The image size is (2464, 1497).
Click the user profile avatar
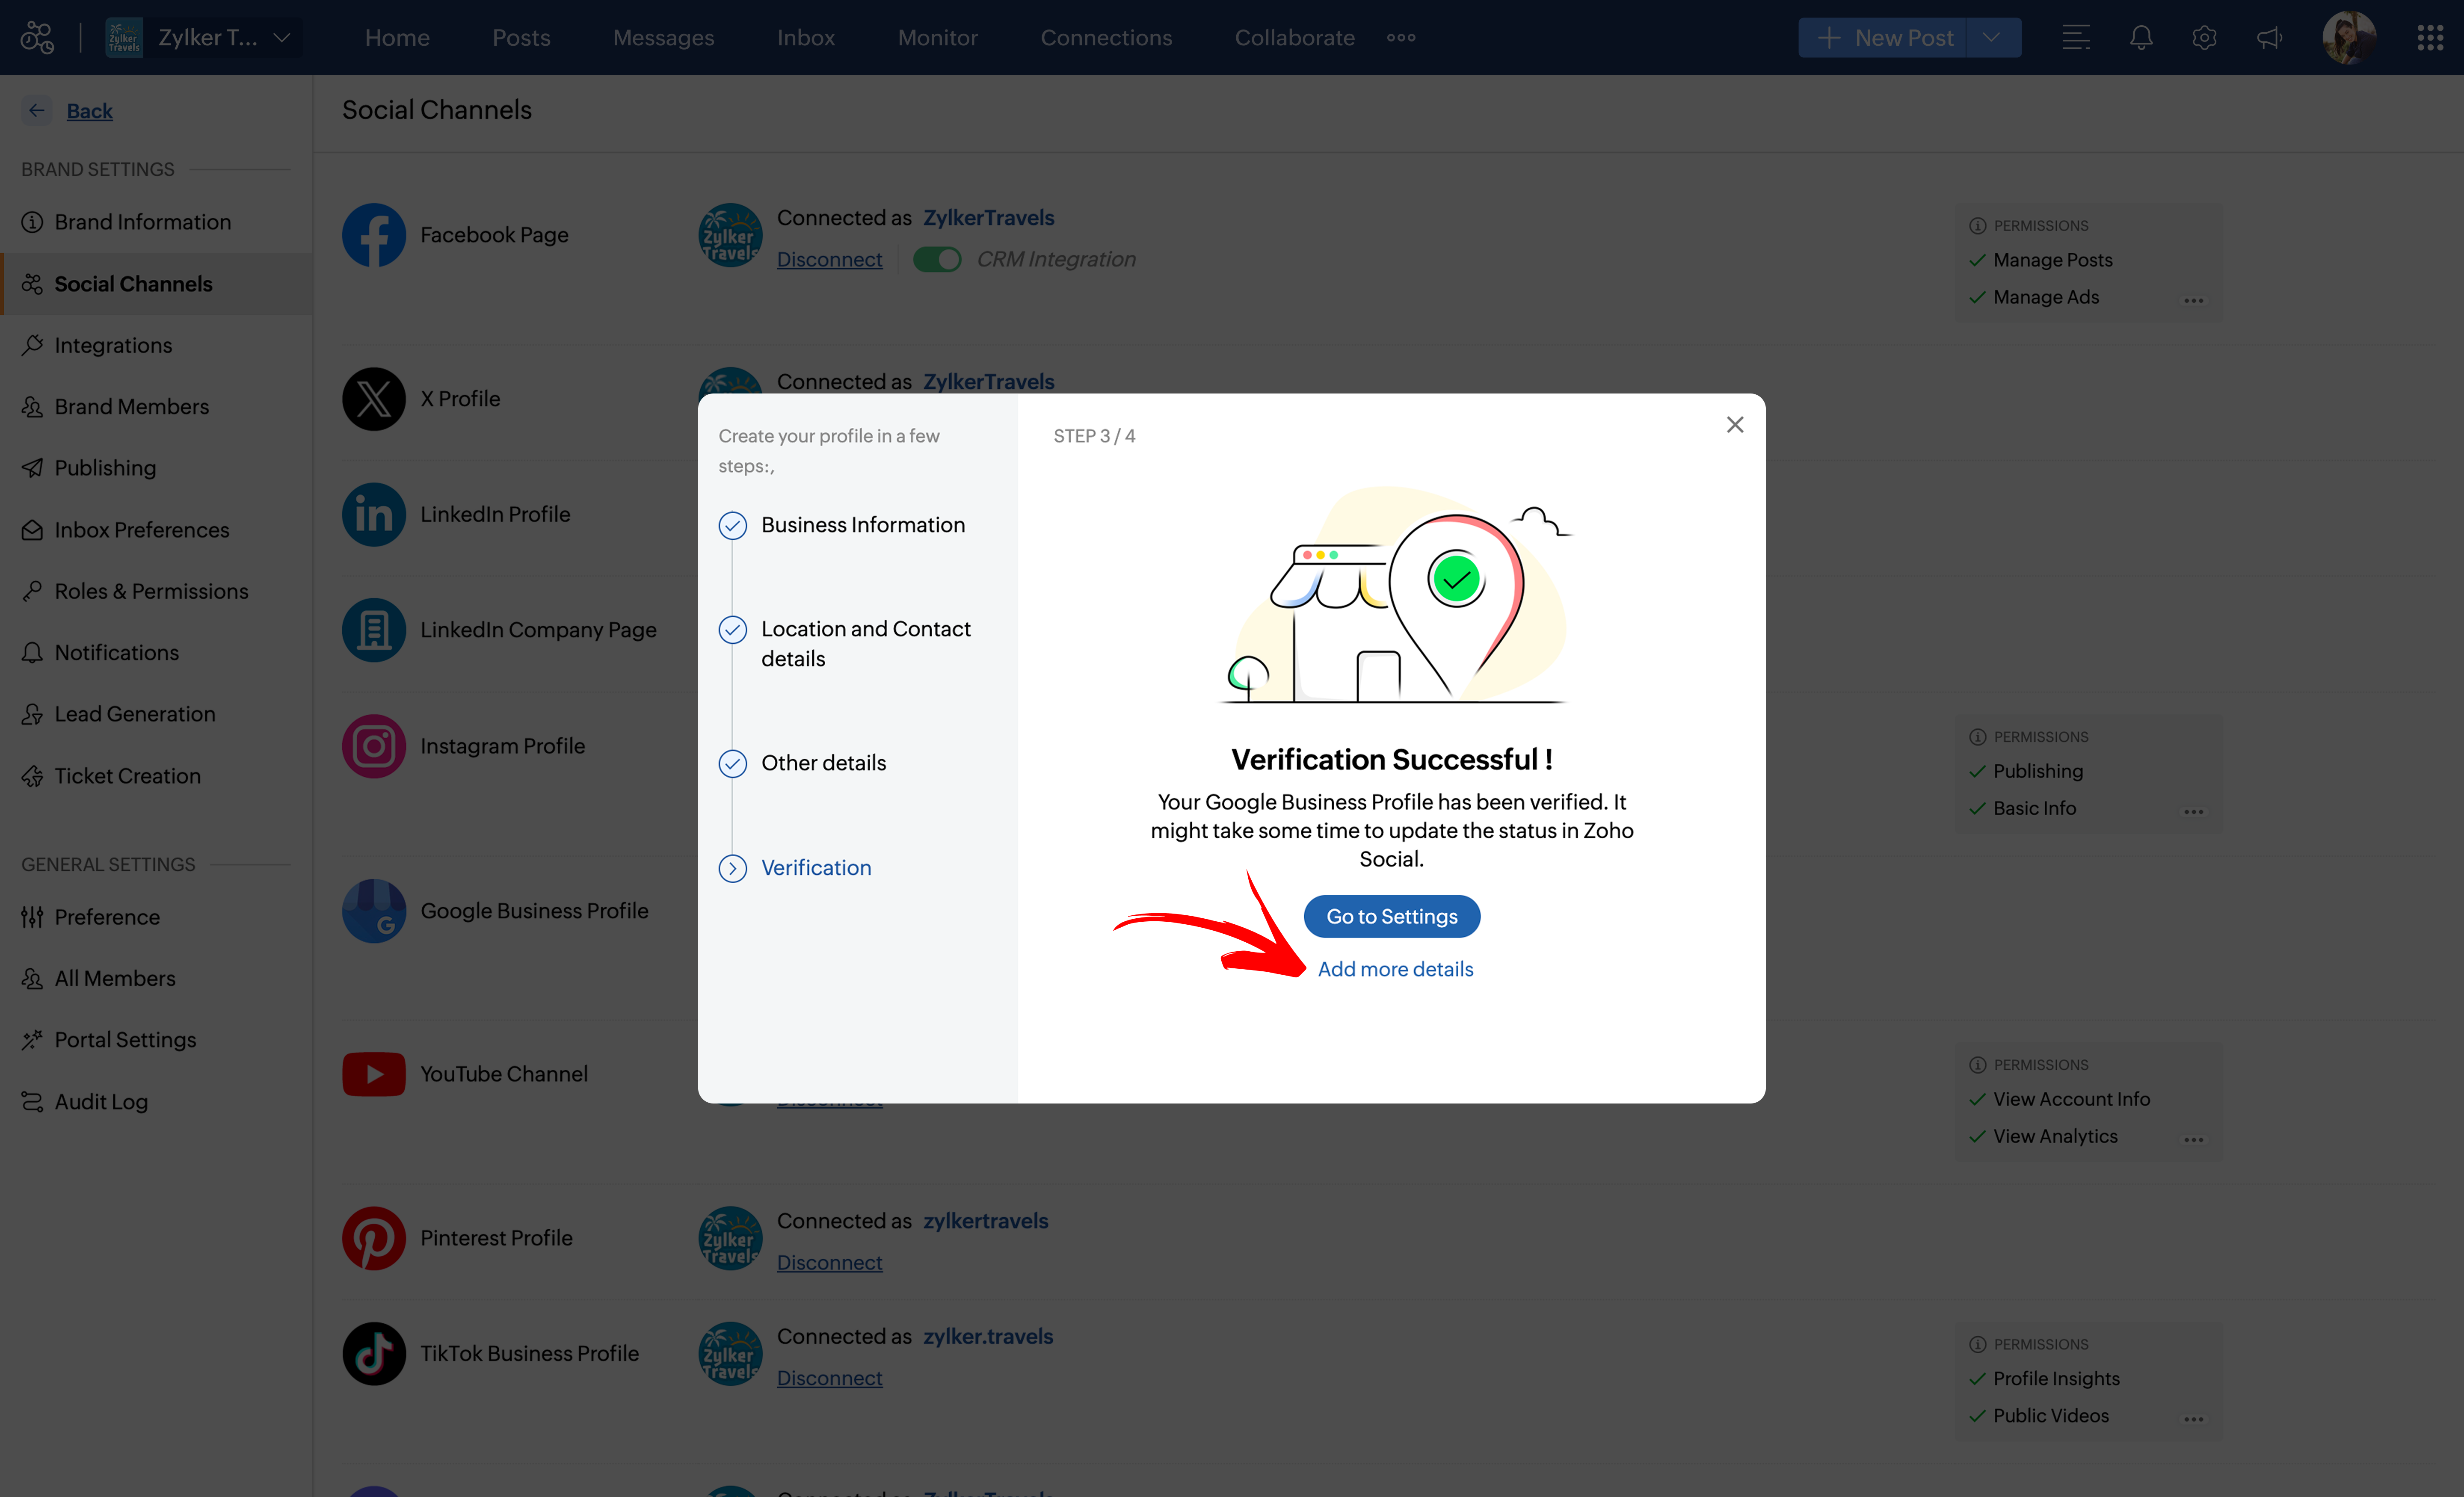tap(2349, 38)
